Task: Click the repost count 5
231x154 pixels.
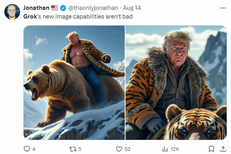Action: (x=80, y=149)
